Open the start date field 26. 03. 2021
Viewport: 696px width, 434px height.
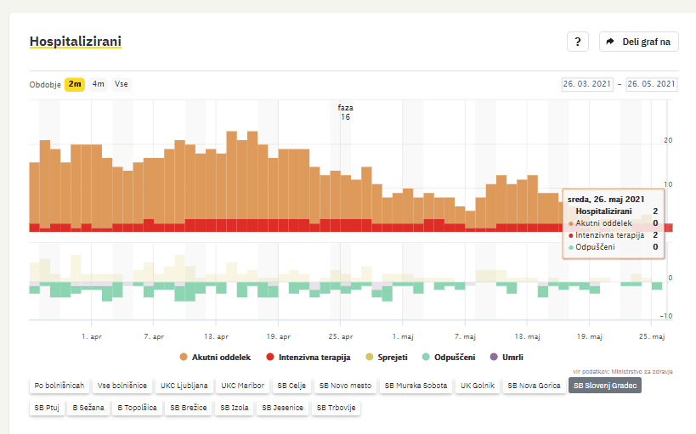(x=587, y=84)
